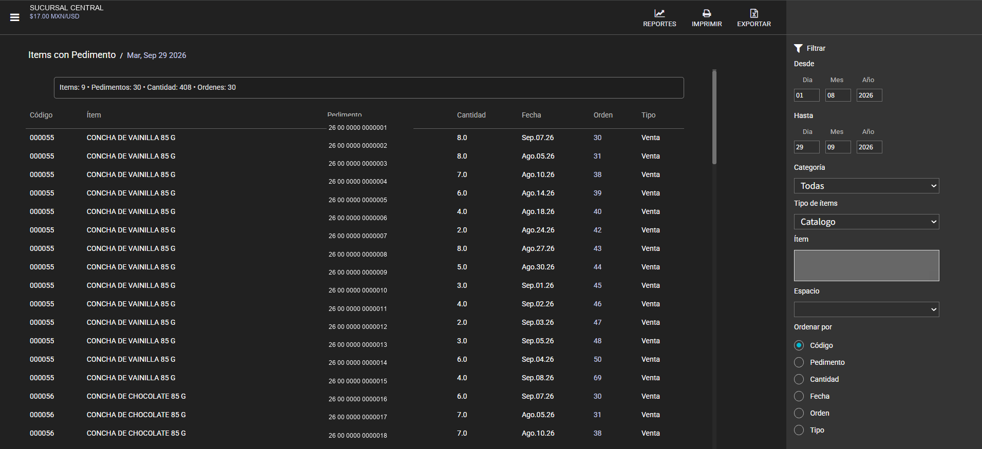This screenshot has height=449, width=982.
Task: Open order link 42
Action: click(x=597, y=230)
